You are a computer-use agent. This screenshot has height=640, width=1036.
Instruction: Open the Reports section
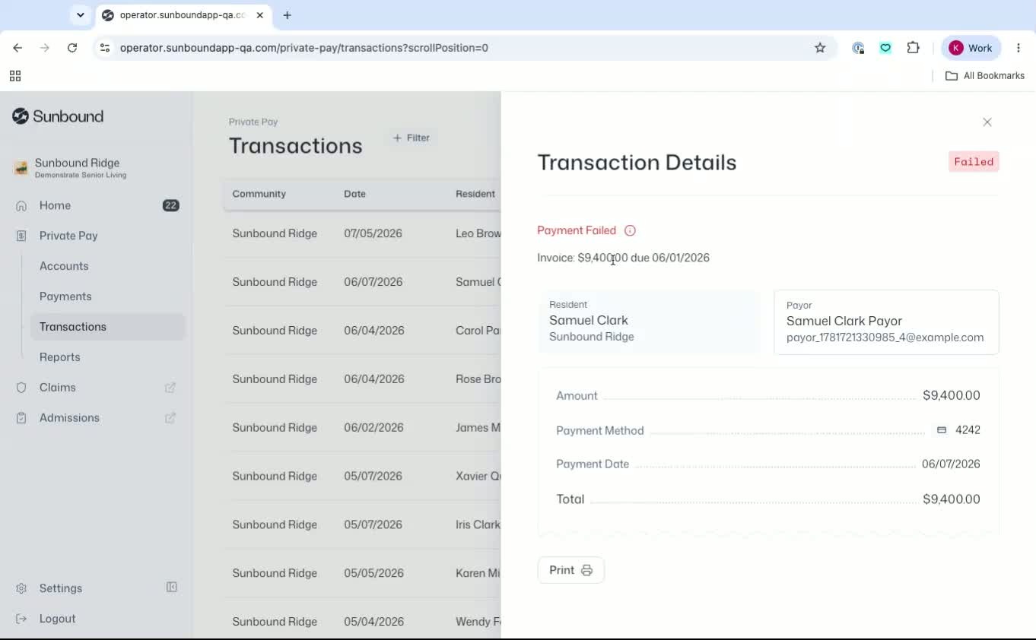pyautogui.click(x=59, y=357)
